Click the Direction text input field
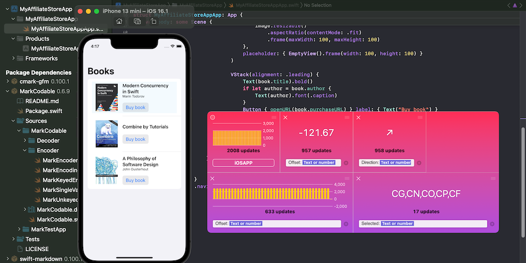 click(x=396, y=163)
